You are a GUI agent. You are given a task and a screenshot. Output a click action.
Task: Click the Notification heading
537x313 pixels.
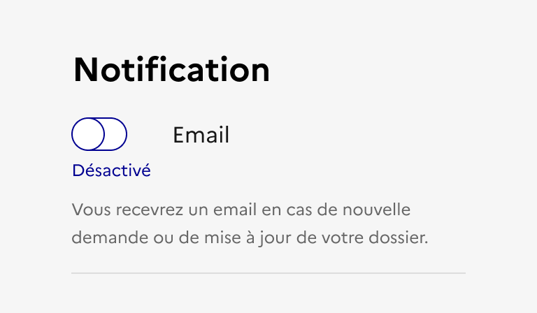[x=171, y=70]
